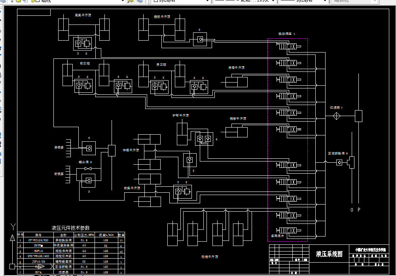This screenshot has height=276, width=396.
Task: Select table header 序号
Action: [21, 235]
